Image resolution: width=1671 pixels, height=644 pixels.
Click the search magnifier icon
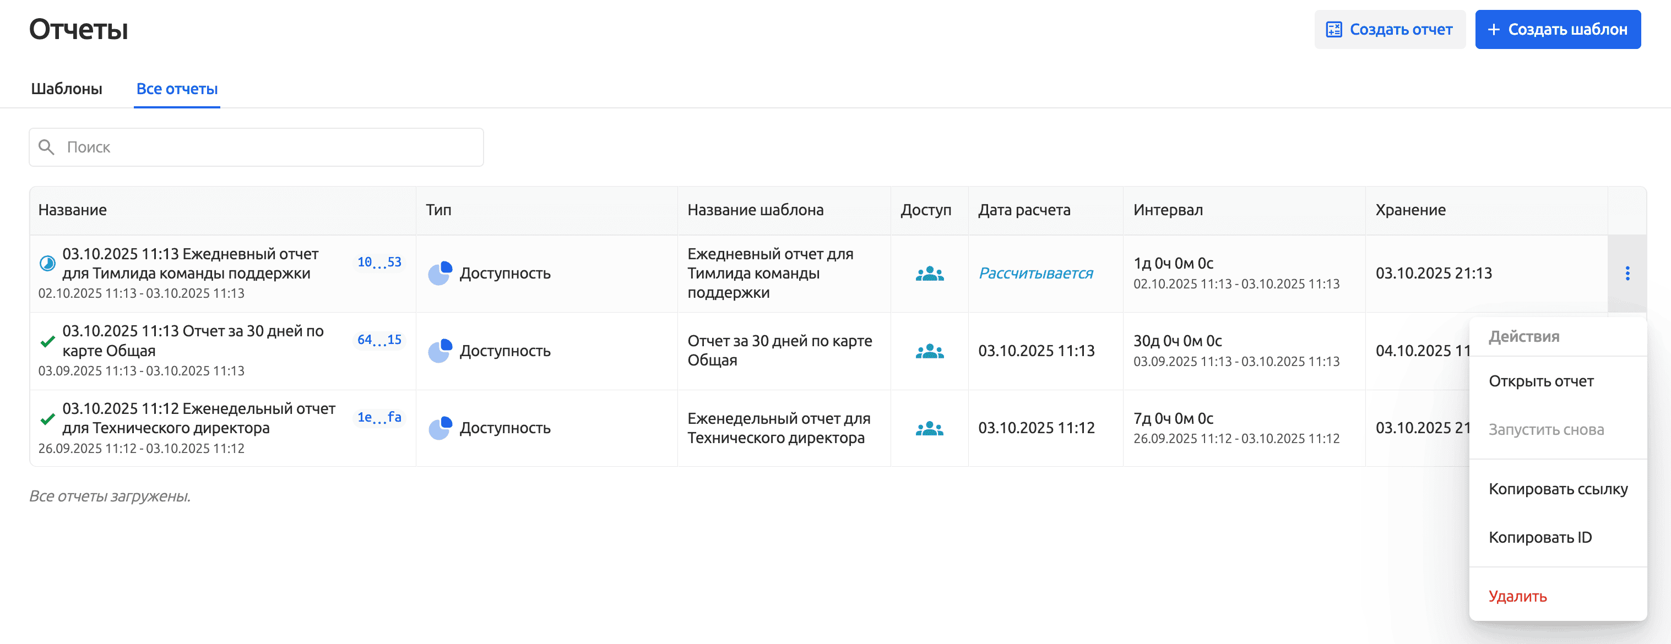tap(46, 147)
